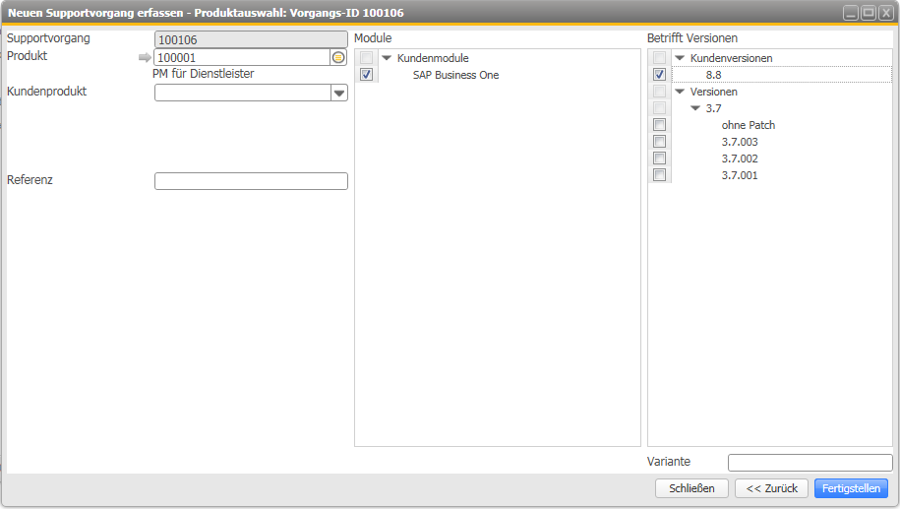Open the Produkt selection list icon
The width and height of the screenshot is (900, 509).
point(338,58)
